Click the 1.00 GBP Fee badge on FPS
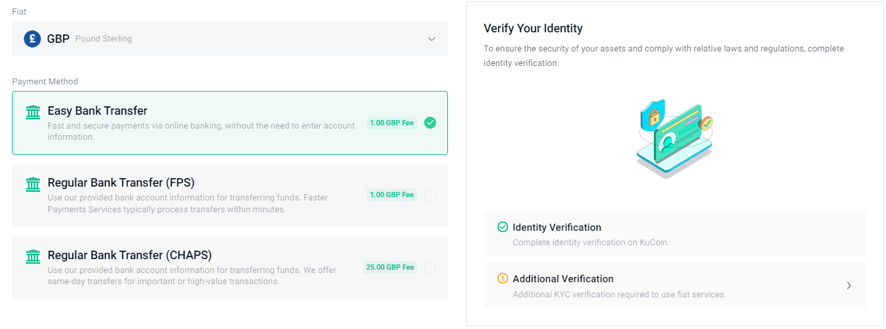The width and height of the screenshot is (886, 329). tap(392, 194)
